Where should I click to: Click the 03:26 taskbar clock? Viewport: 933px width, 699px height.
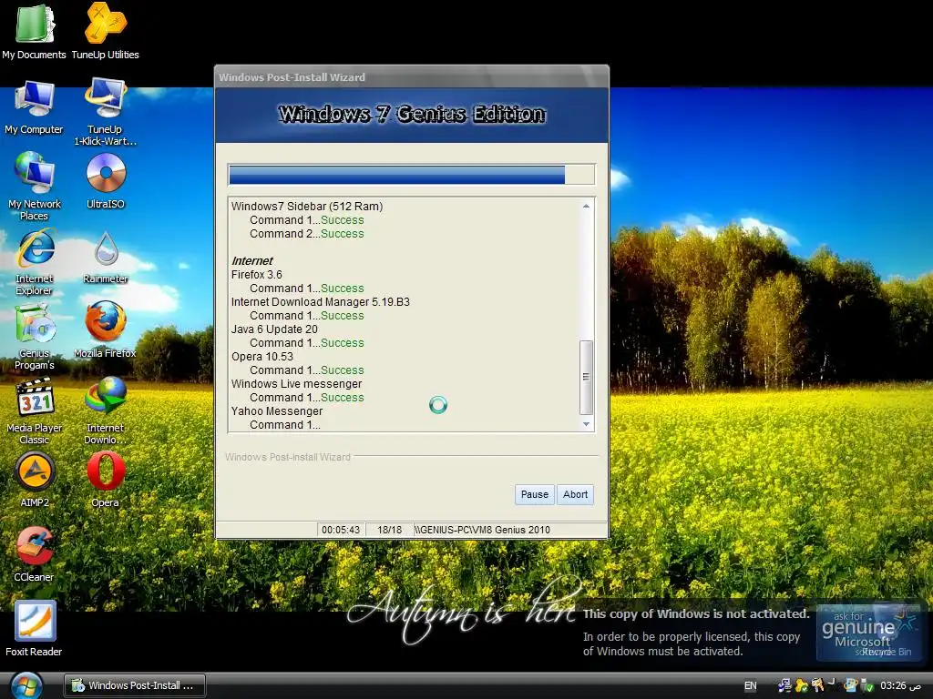click(901, 685)
